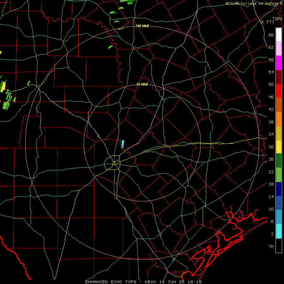
Task: Click the "100 NMI" range ring label
Action: [142, 26]
